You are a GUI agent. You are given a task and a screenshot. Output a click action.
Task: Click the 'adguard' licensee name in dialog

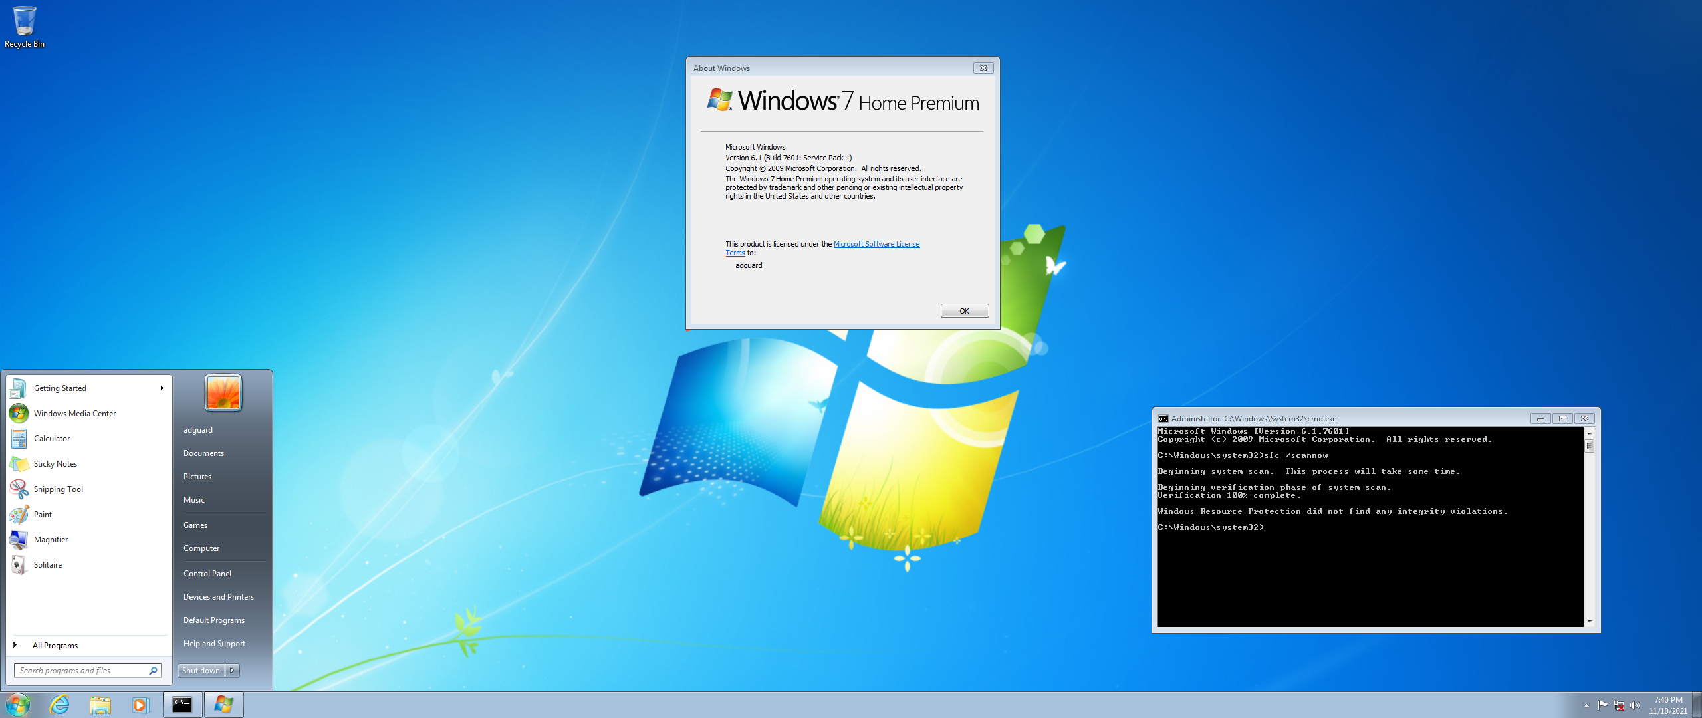point(749,265)
